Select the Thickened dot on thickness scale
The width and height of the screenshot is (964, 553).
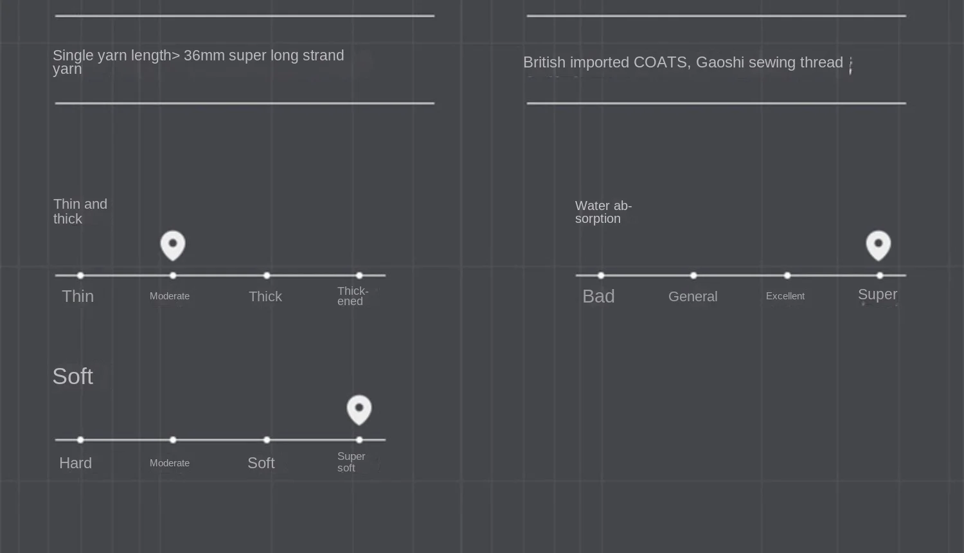click(x=359, y=276)
